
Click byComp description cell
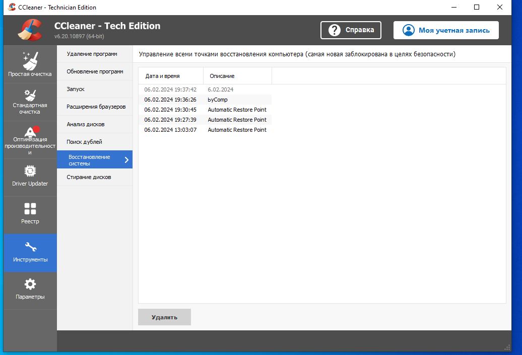coord(218,100)
